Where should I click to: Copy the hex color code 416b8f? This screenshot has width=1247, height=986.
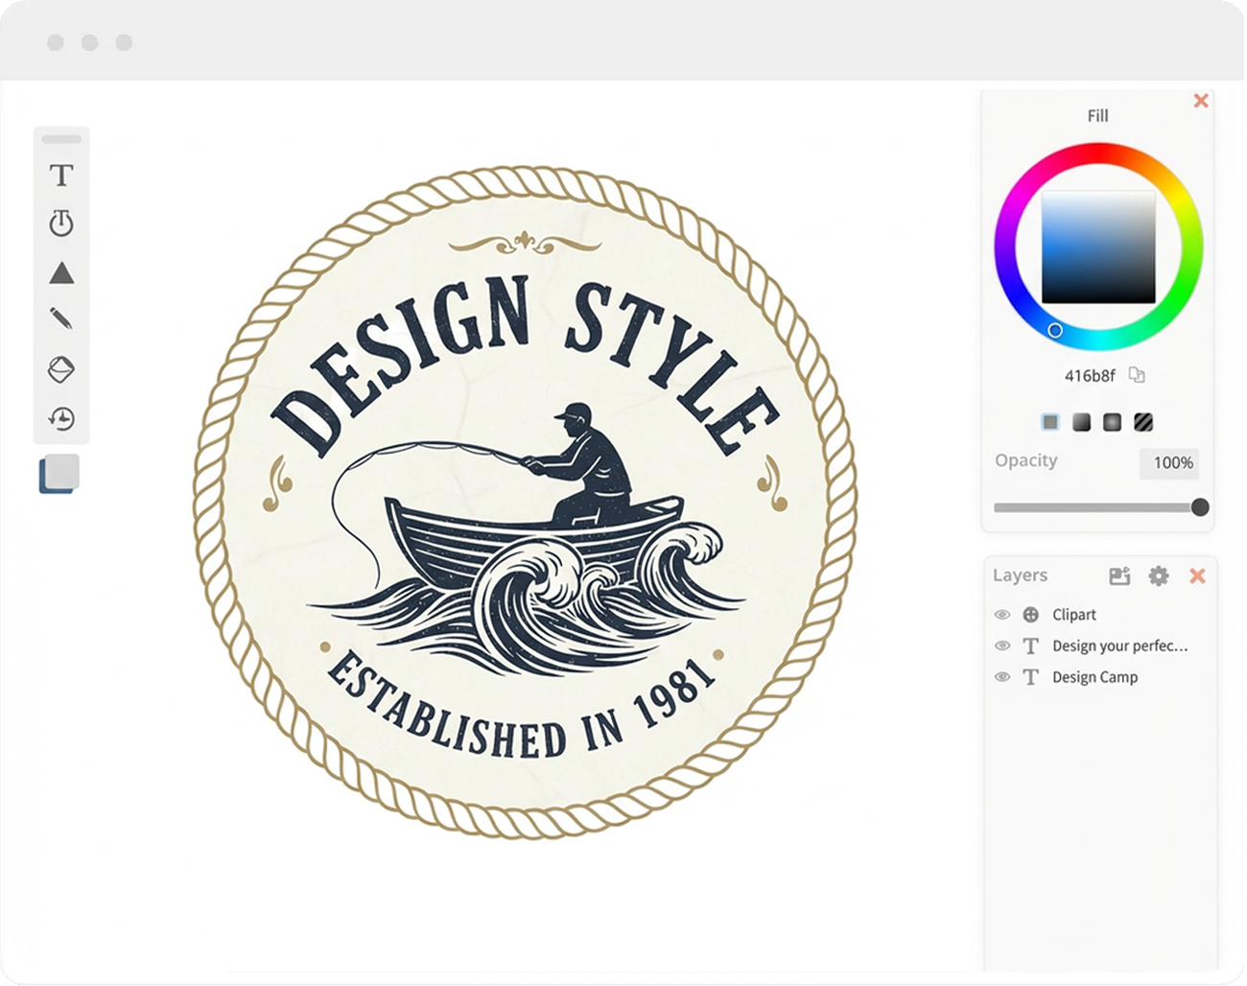(x=1138, y=376)
